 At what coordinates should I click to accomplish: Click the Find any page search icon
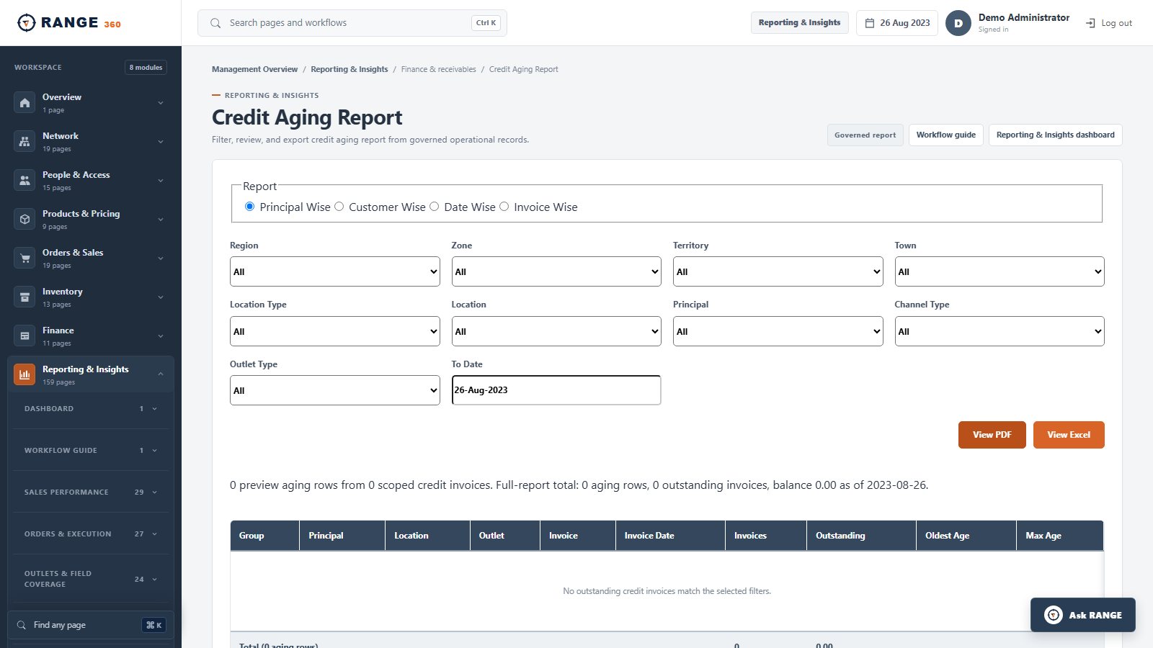[22, 625]
